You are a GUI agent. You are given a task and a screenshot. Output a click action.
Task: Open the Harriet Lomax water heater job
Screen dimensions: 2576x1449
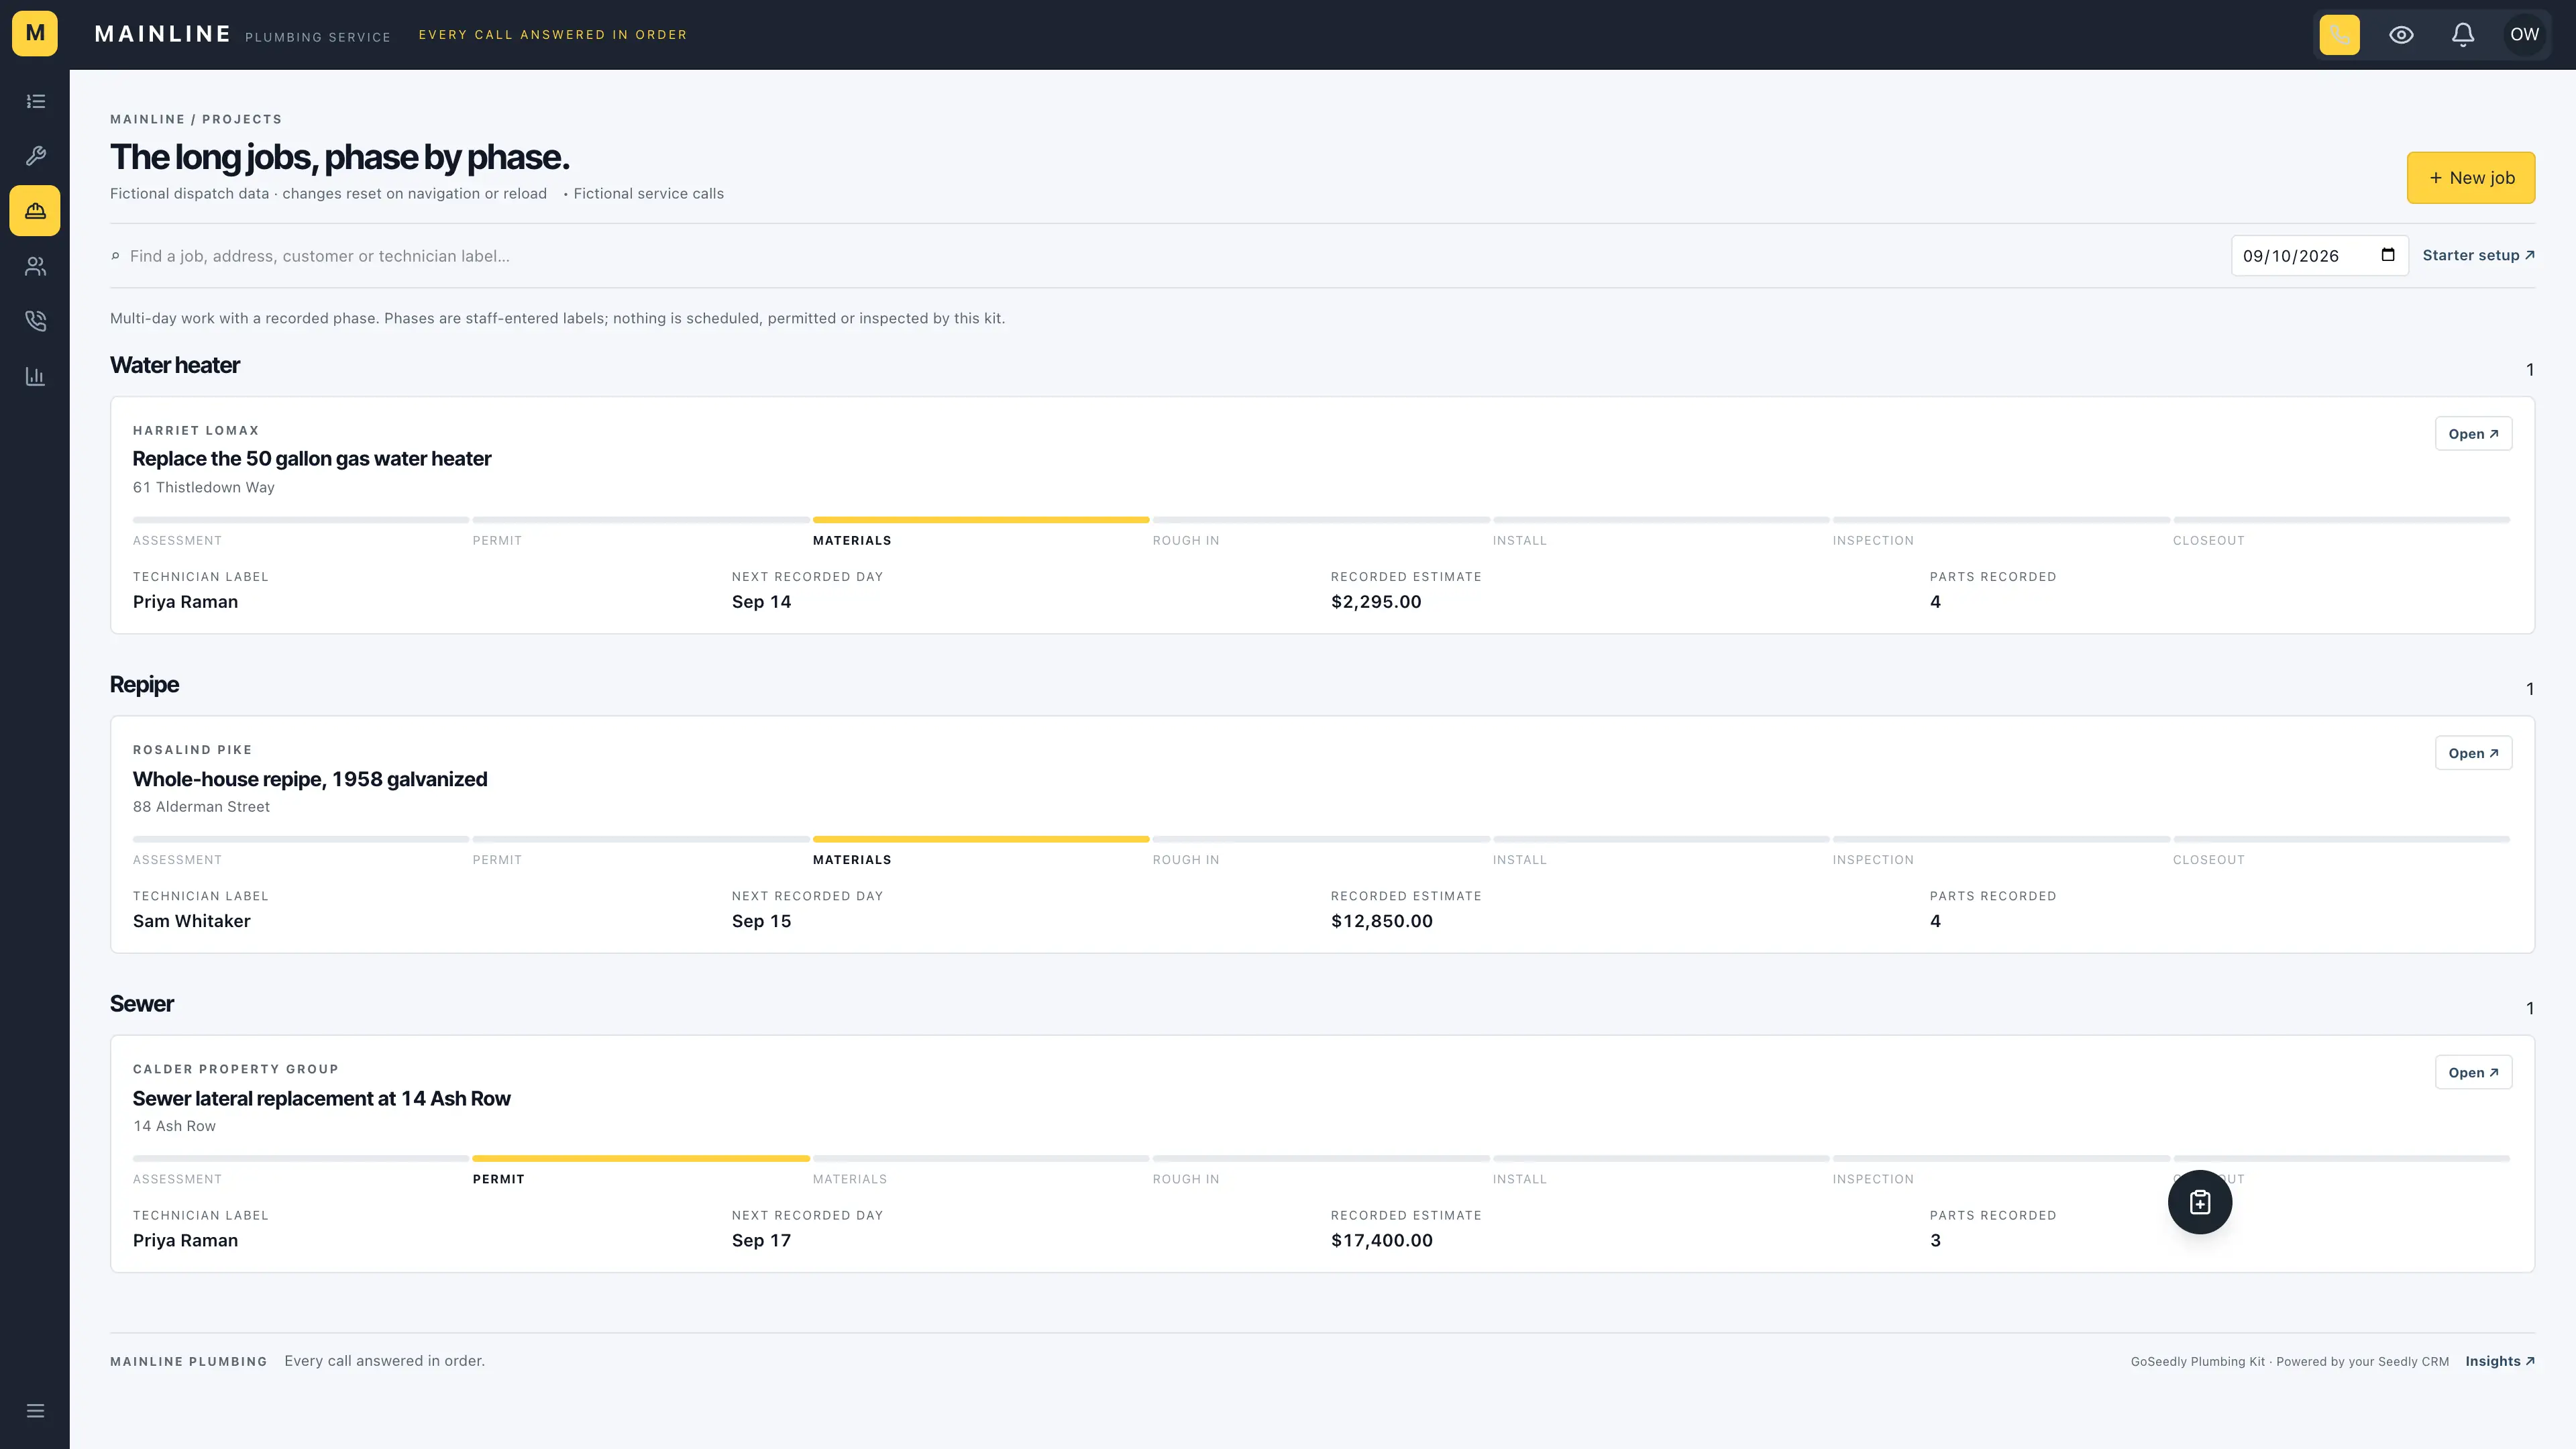[x=2473, y=434]
